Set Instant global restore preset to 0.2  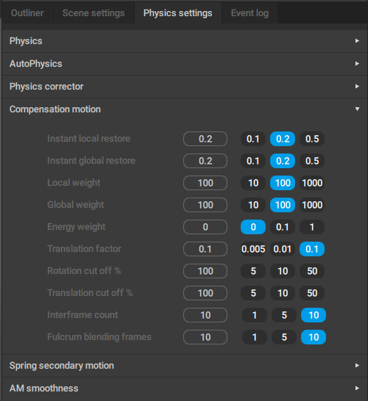[283, 161]
